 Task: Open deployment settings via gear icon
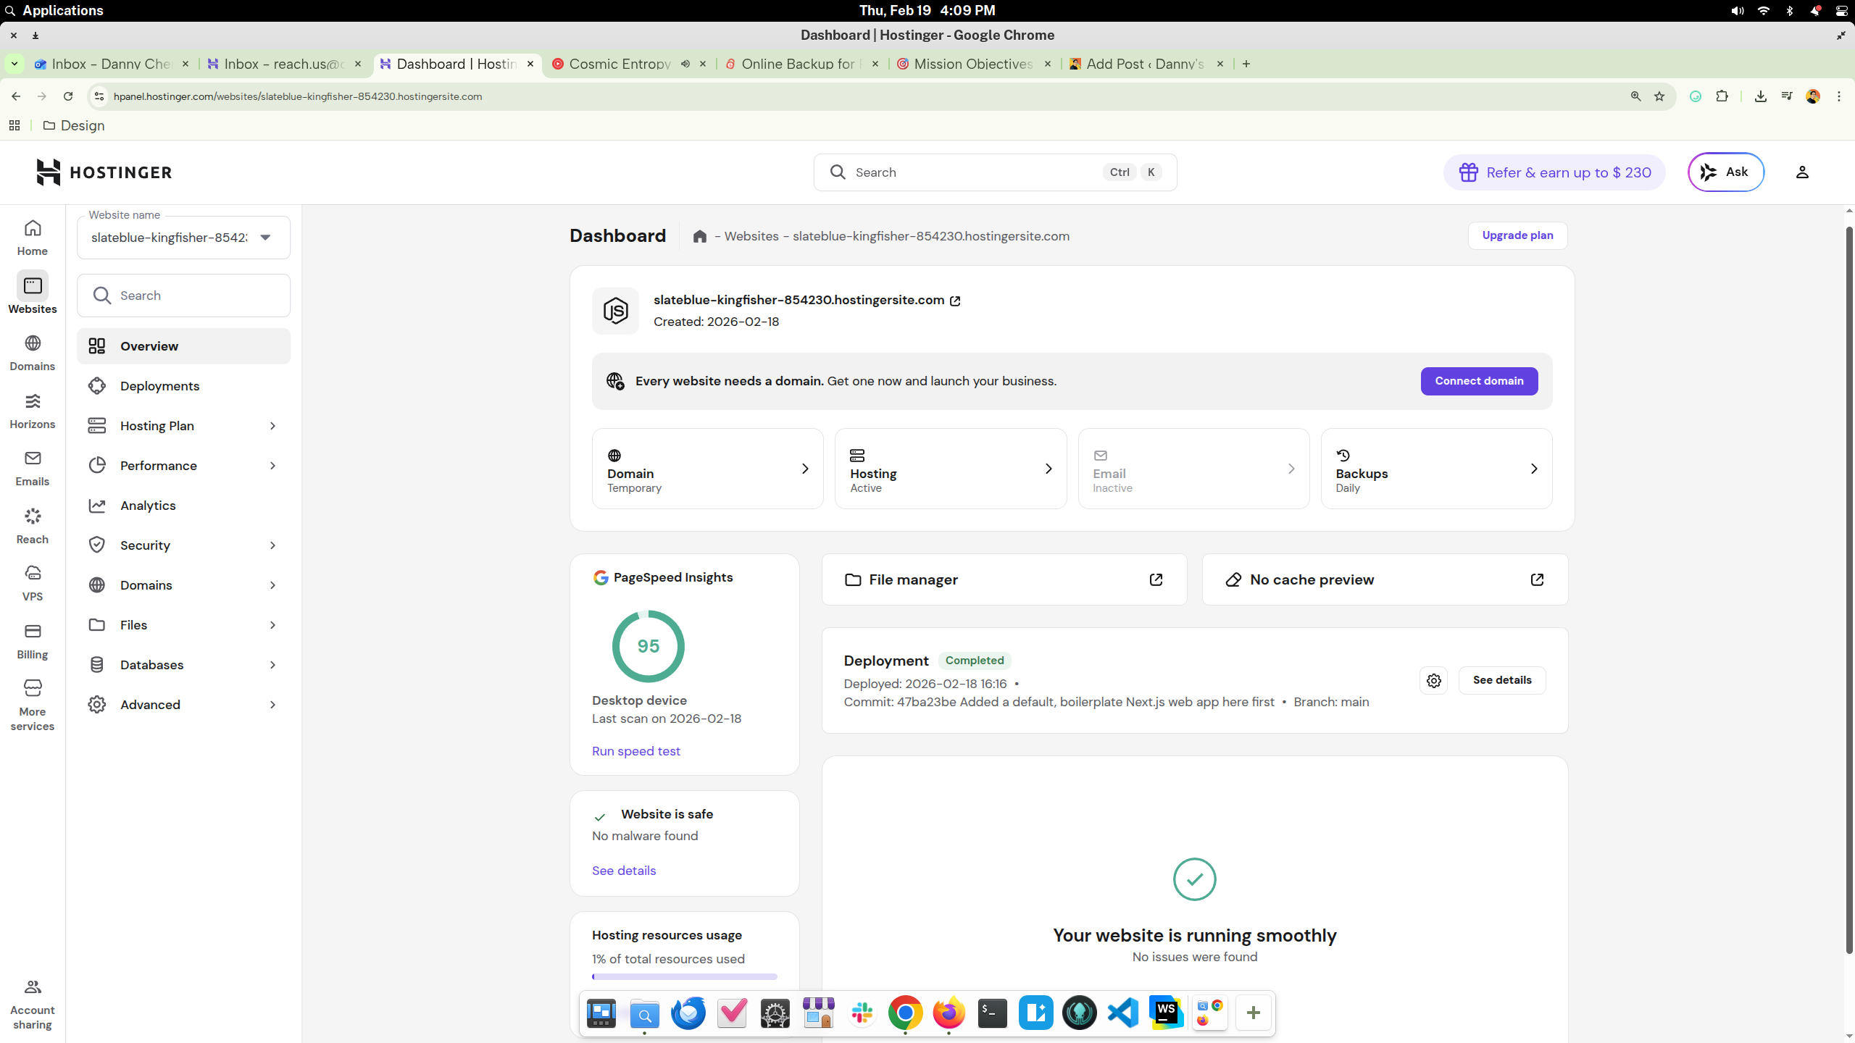point(1433,680)
